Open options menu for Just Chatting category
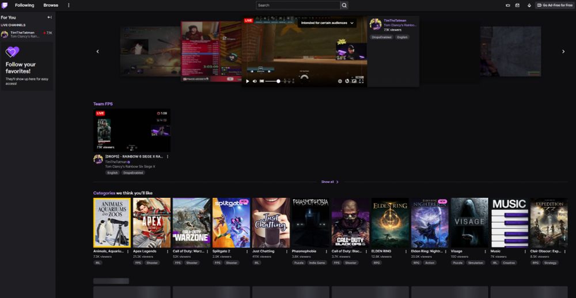 pyautogui.click(x=286, y=251)
